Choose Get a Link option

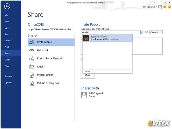point(43,50)
